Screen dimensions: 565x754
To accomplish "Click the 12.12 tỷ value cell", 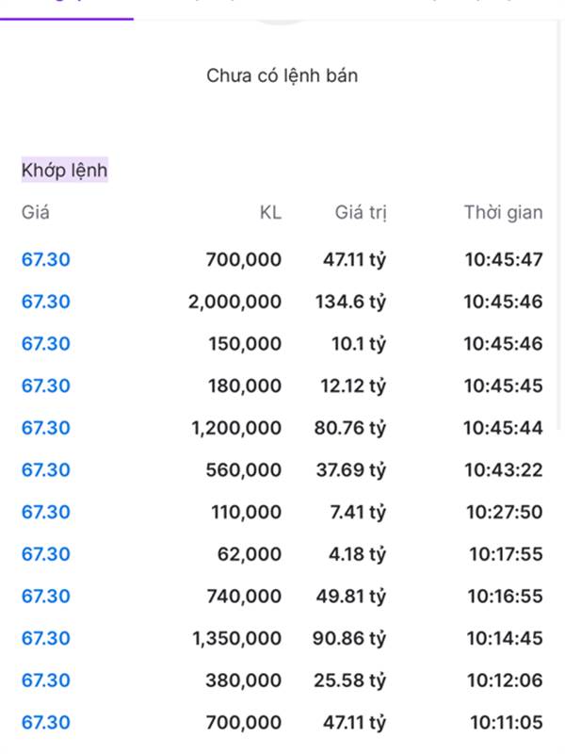I will [352, 385].
